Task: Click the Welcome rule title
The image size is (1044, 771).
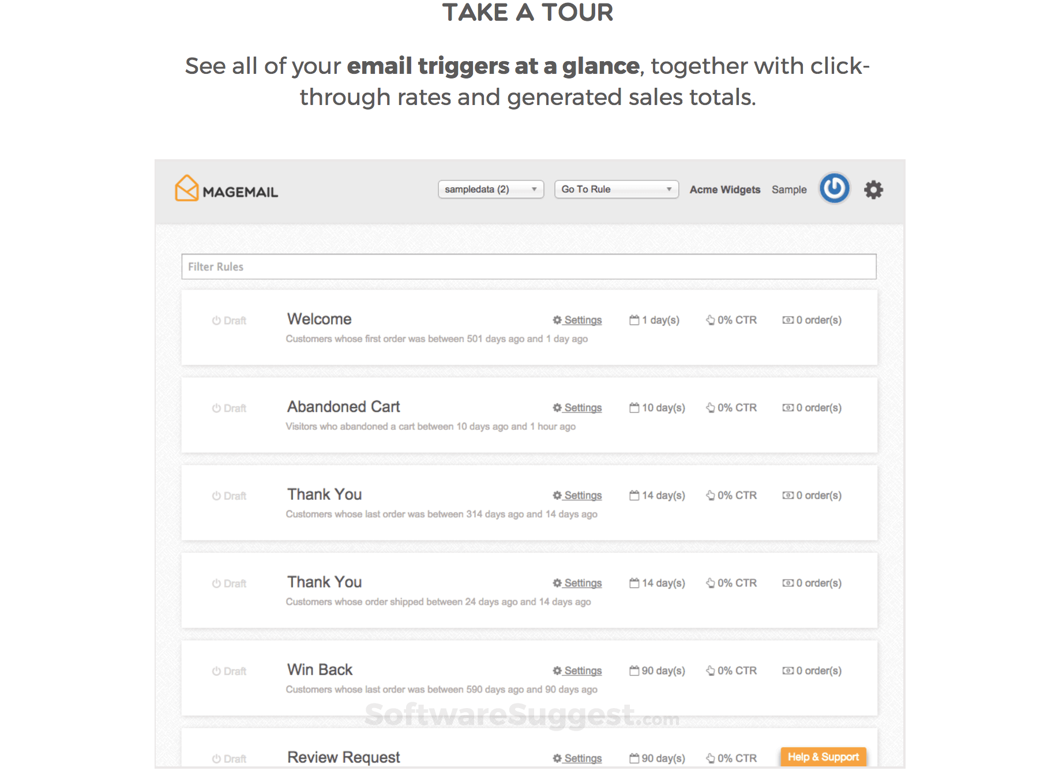Action: click(x=319, y=319)
